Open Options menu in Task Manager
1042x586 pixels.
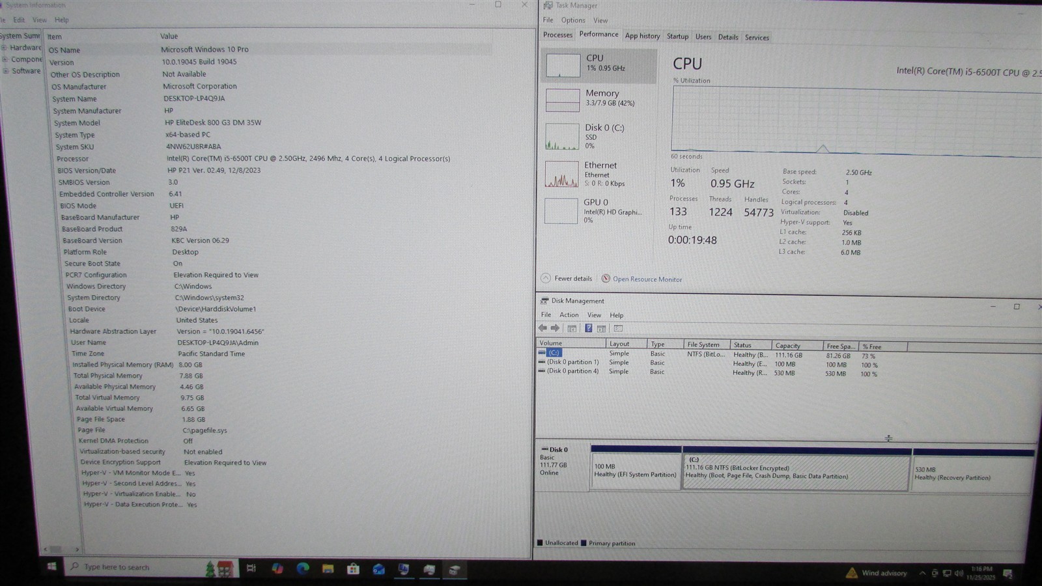point(573,20)
